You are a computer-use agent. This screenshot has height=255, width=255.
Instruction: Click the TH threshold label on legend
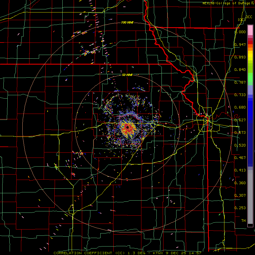coord(243,221)
